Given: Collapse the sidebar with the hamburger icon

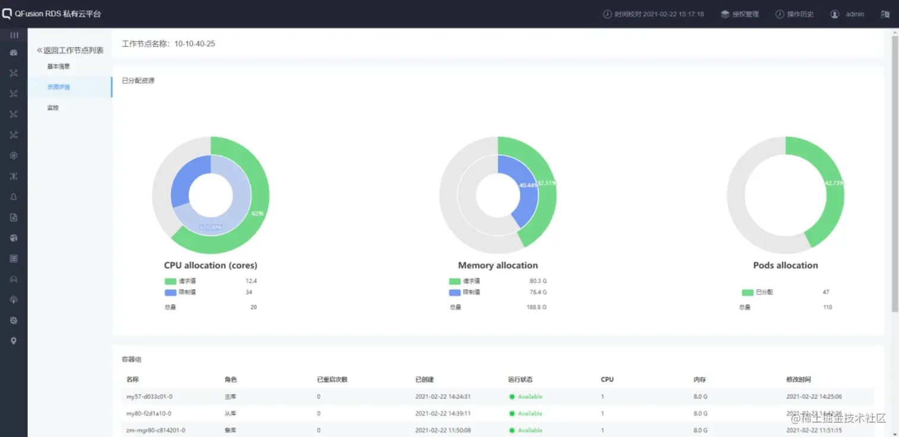Looking at the screenshot, I should click(x=14, y=35).
